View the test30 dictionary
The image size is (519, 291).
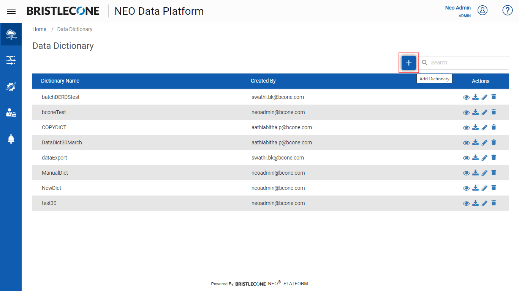pos(466,203)
